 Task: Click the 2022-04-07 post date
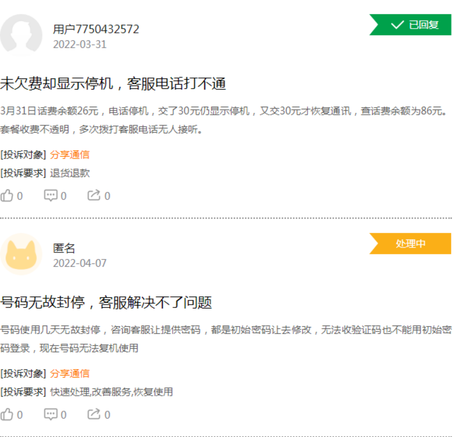coord(80,263)
